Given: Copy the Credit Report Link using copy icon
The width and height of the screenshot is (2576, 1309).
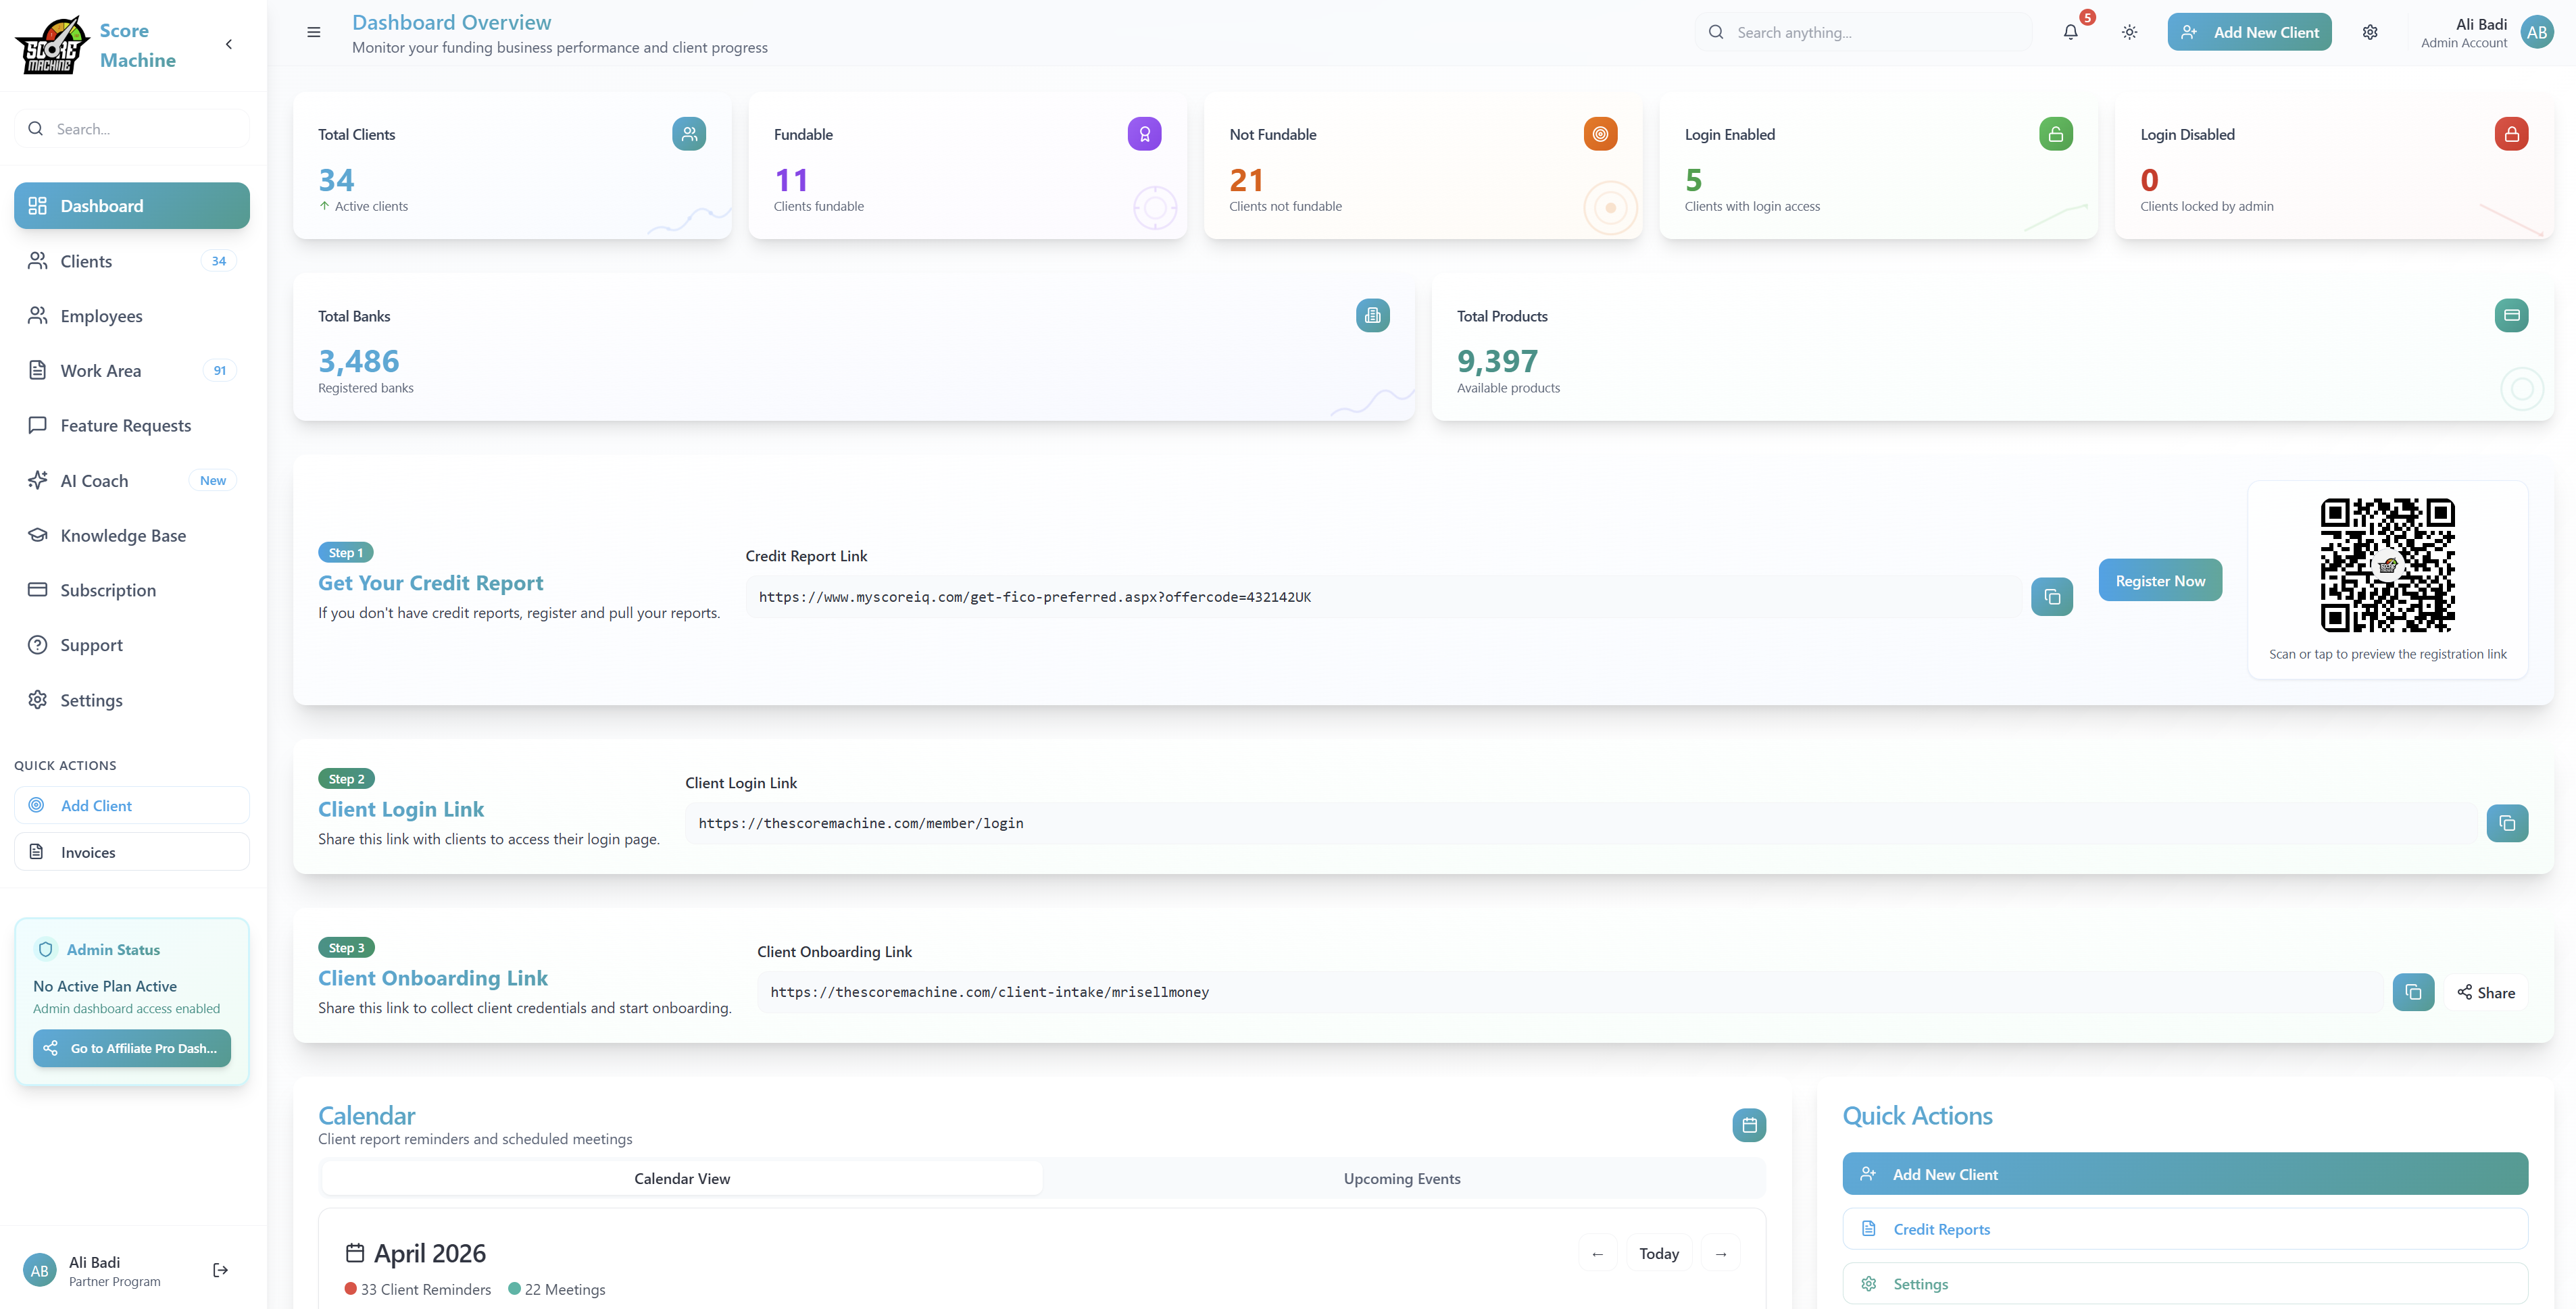Looking at the screenshot, I should click(2052, 596).
